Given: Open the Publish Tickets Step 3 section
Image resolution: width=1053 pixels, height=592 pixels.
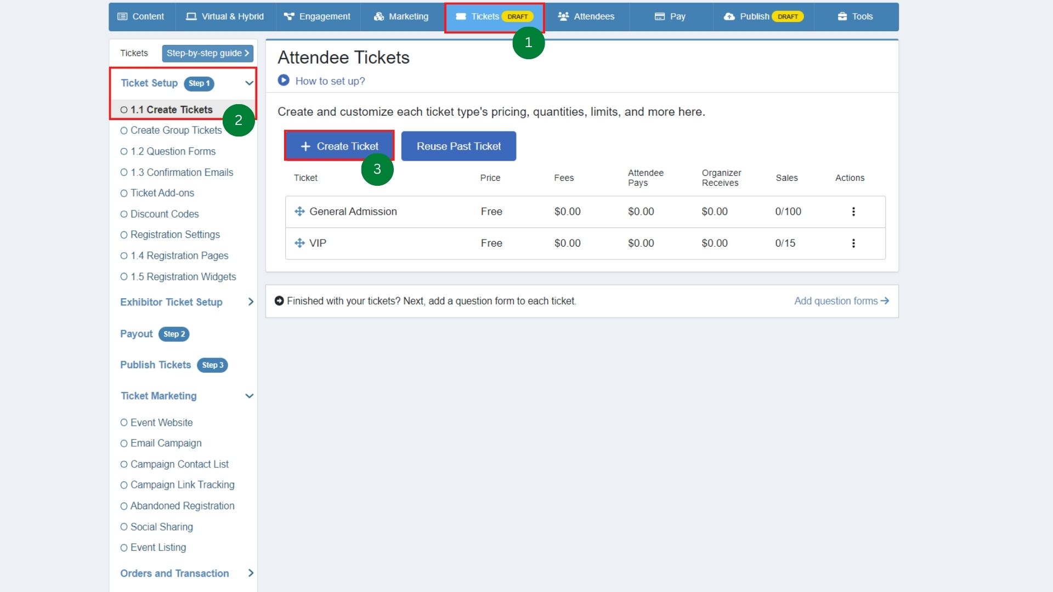Looking at the screenshot, I should pos(174,365).
